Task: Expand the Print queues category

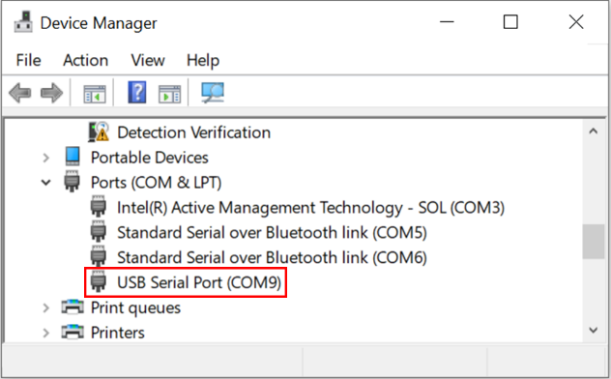Action: point(46,308)
